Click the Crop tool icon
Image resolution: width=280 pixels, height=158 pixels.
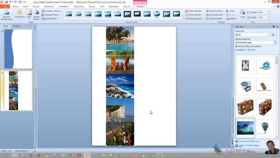(x=242, y=12)
